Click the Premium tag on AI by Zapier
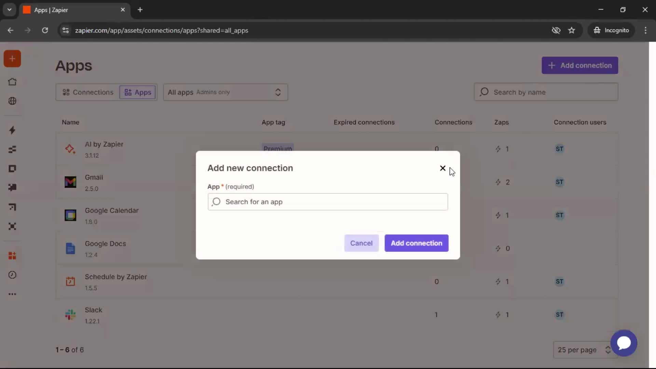The image size is (656, 369). 278,148
